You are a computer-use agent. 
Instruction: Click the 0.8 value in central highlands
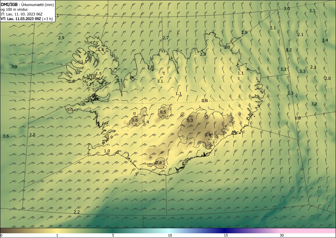(x=205, y=101)
